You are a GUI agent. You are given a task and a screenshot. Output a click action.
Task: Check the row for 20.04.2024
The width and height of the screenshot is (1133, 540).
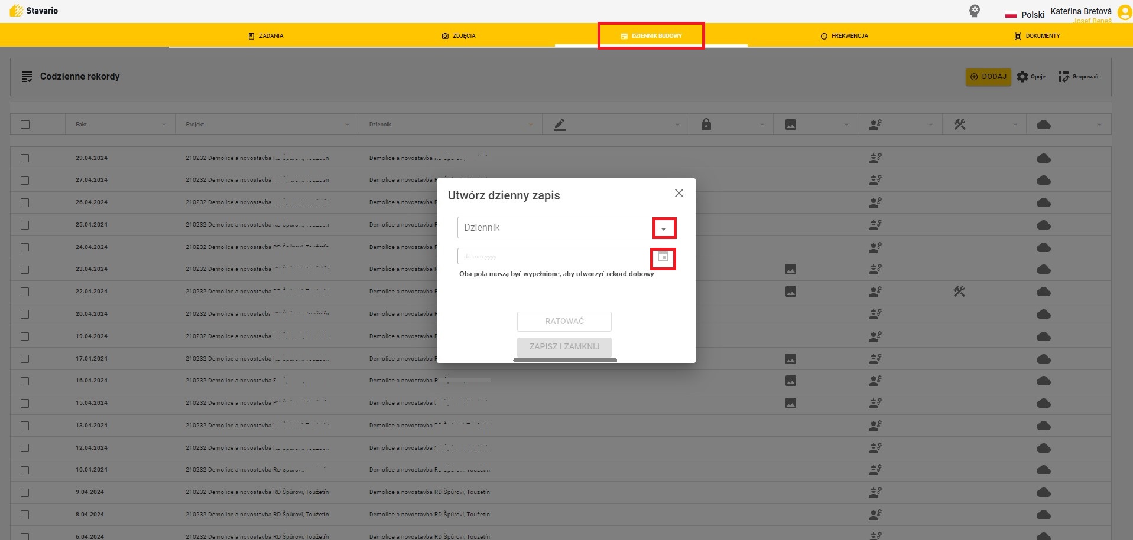[25, 314]
